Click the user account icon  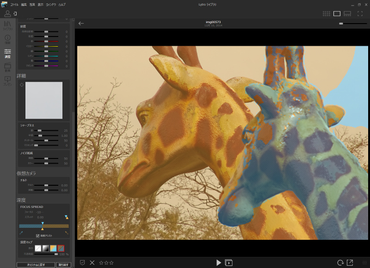(x=7, y=14)
